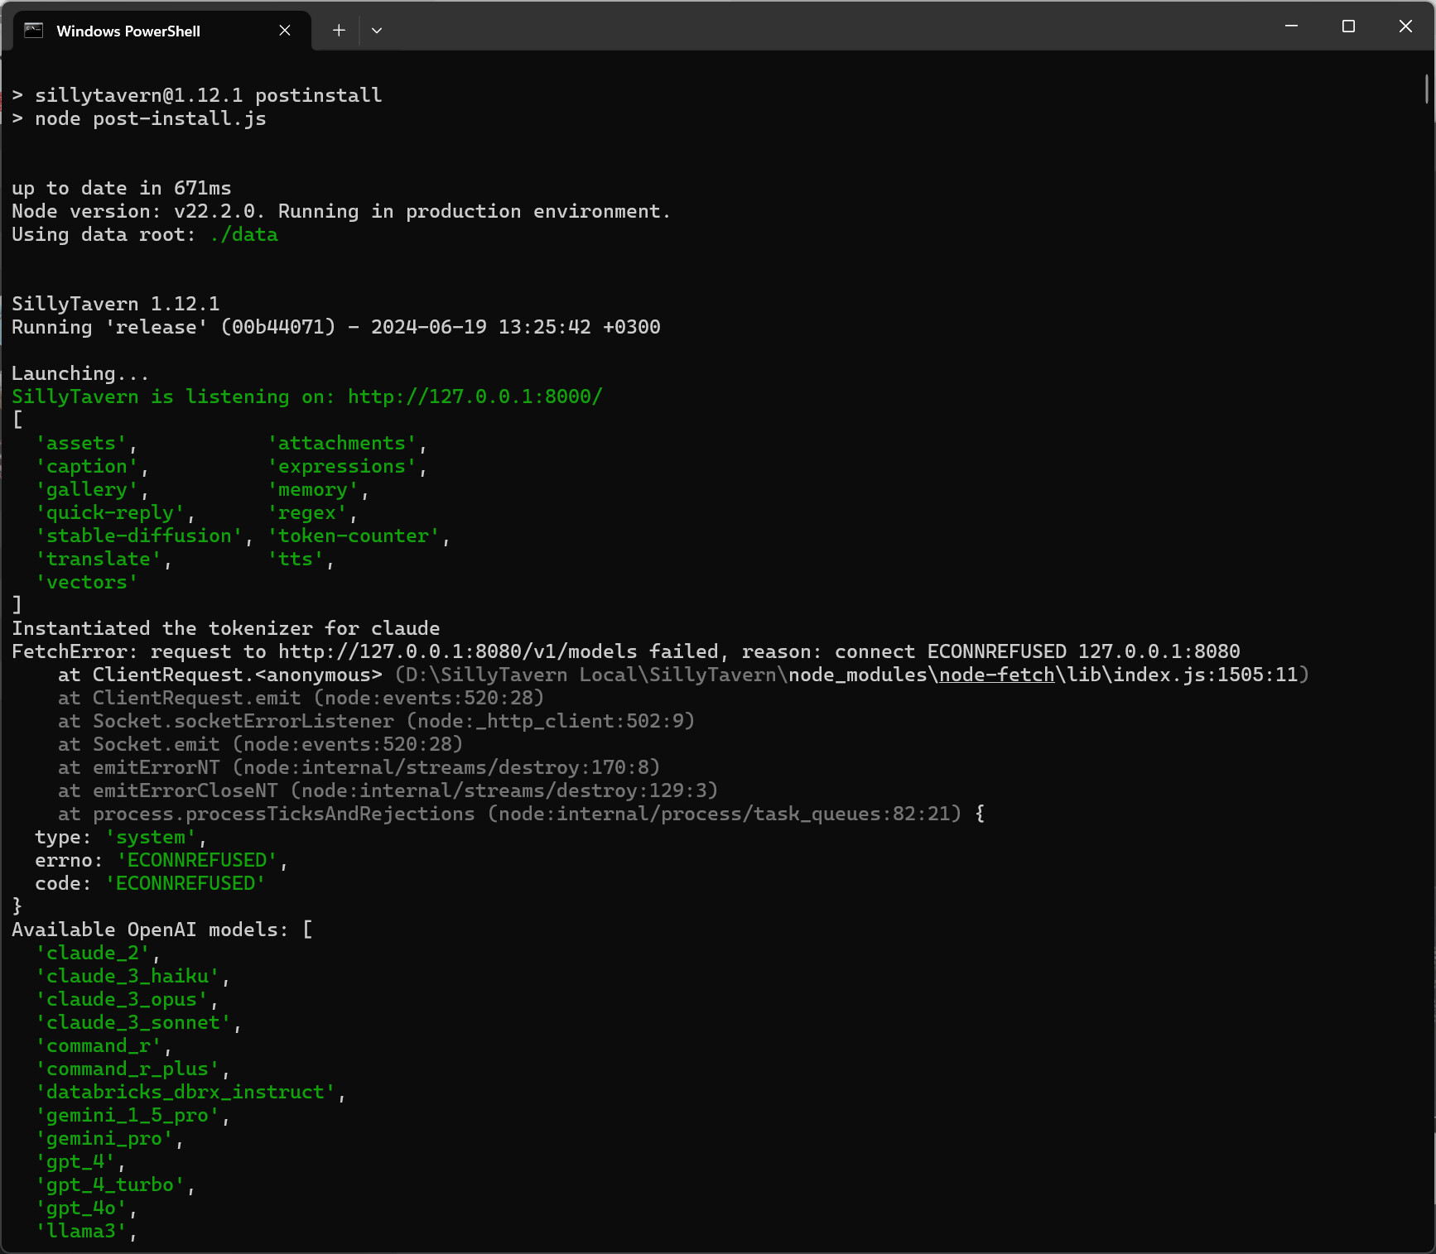The height and width of the screenshot is (1254, 1436).
Task: Select the Windows PowerShell tab title
Action: tap(128, 31)
